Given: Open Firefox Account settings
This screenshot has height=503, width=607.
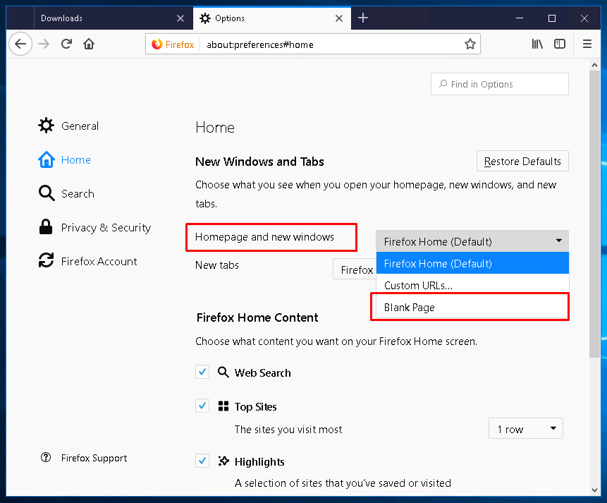Looking at the screenshot, I should [x=88, y=261].
